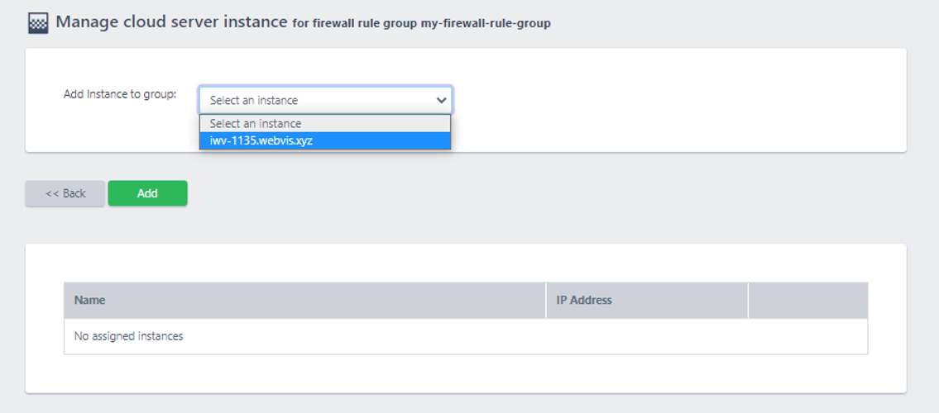Open the 'Select an instance' combo box
The width and height of the screenshot is (939, 413).
325,101
